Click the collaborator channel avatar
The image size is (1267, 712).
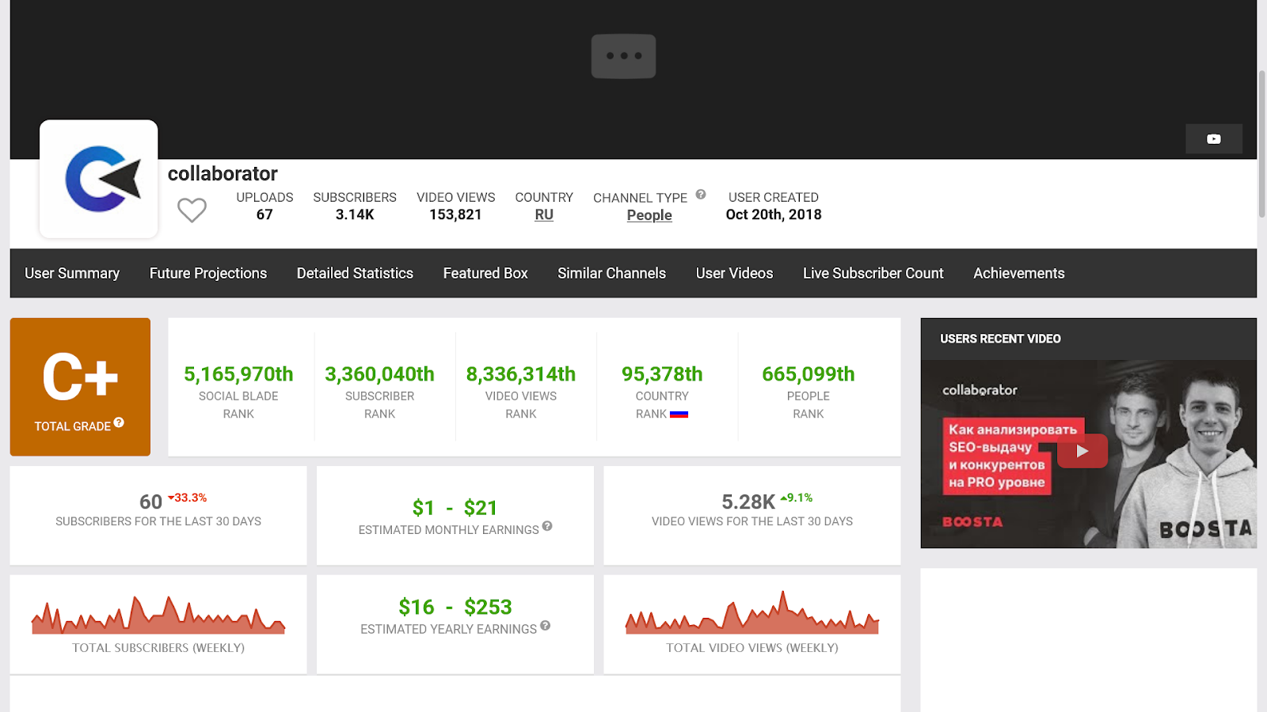(98, 179)
